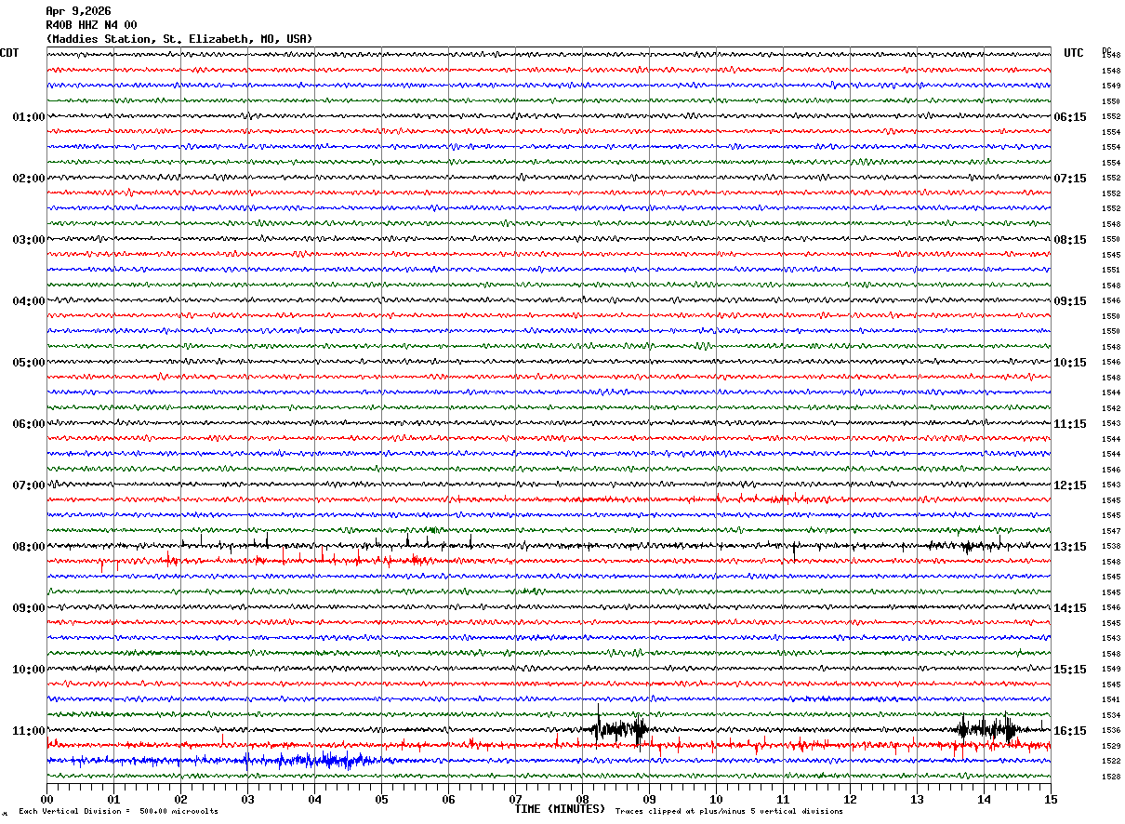Click the DC offset value 1536
Screen dimensions: 1125x824
(1110, 730)
